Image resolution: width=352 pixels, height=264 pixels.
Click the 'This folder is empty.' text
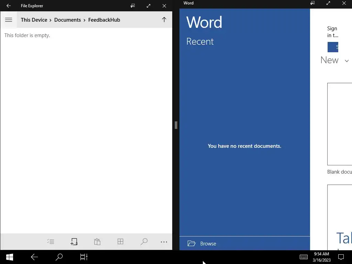pyautogui.click(x=27, y=35)
